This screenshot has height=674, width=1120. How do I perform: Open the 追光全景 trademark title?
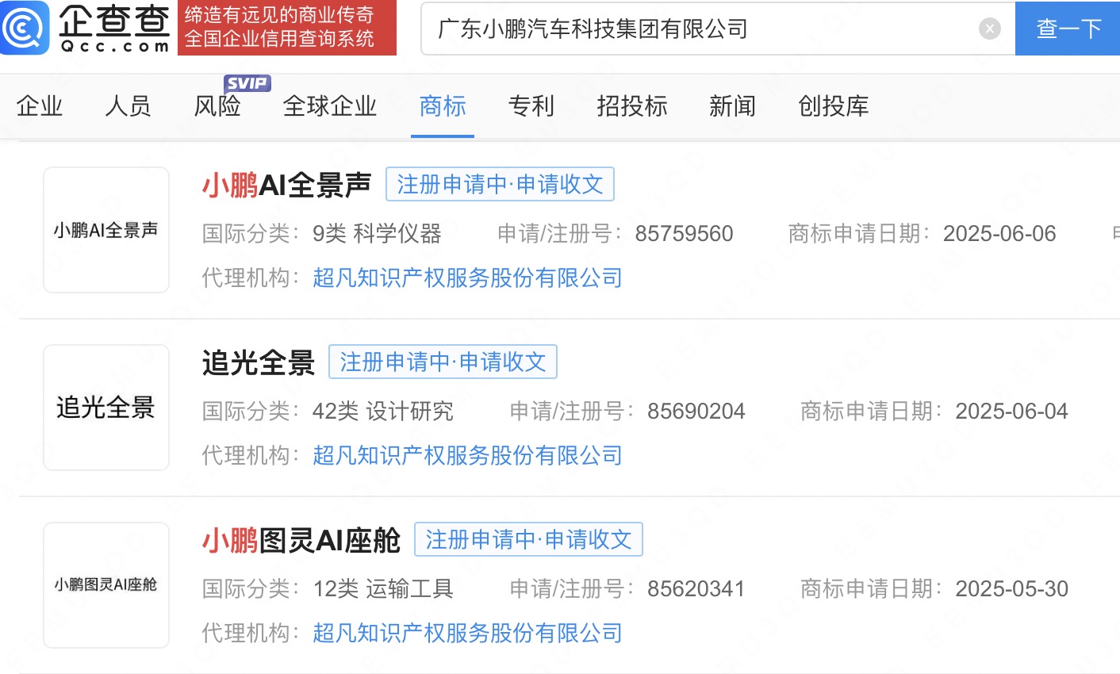coord(259,362)
